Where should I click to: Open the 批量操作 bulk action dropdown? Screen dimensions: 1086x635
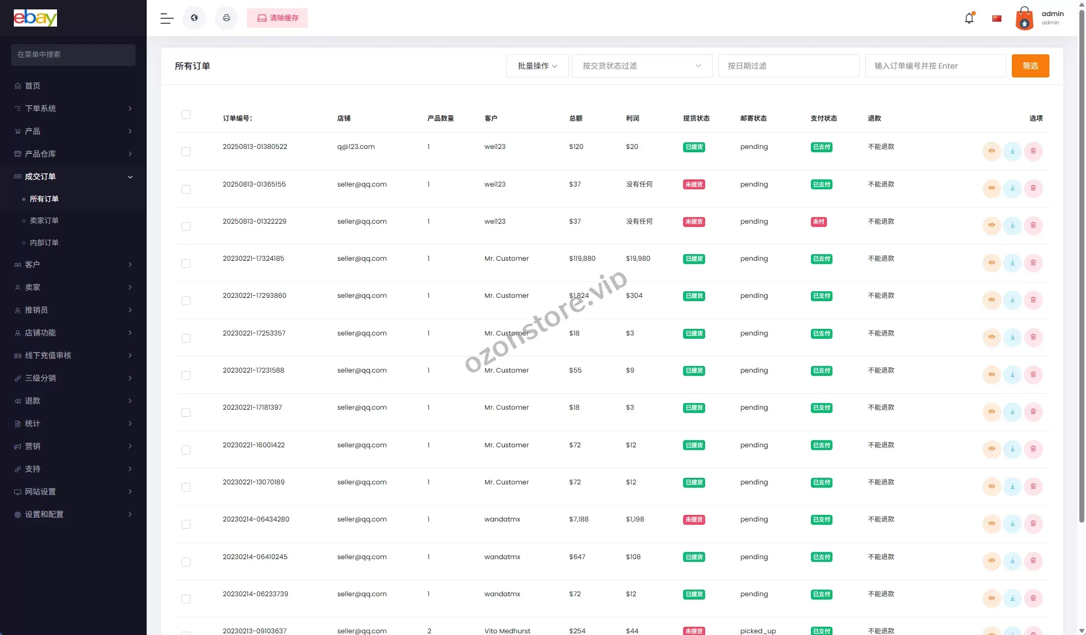(x=537, y=66)
